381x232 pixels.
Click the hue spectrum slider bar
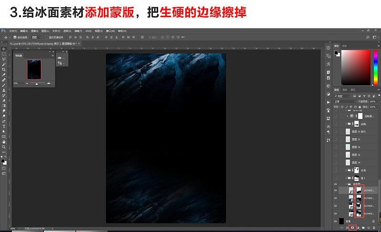[x=376, y=68]
